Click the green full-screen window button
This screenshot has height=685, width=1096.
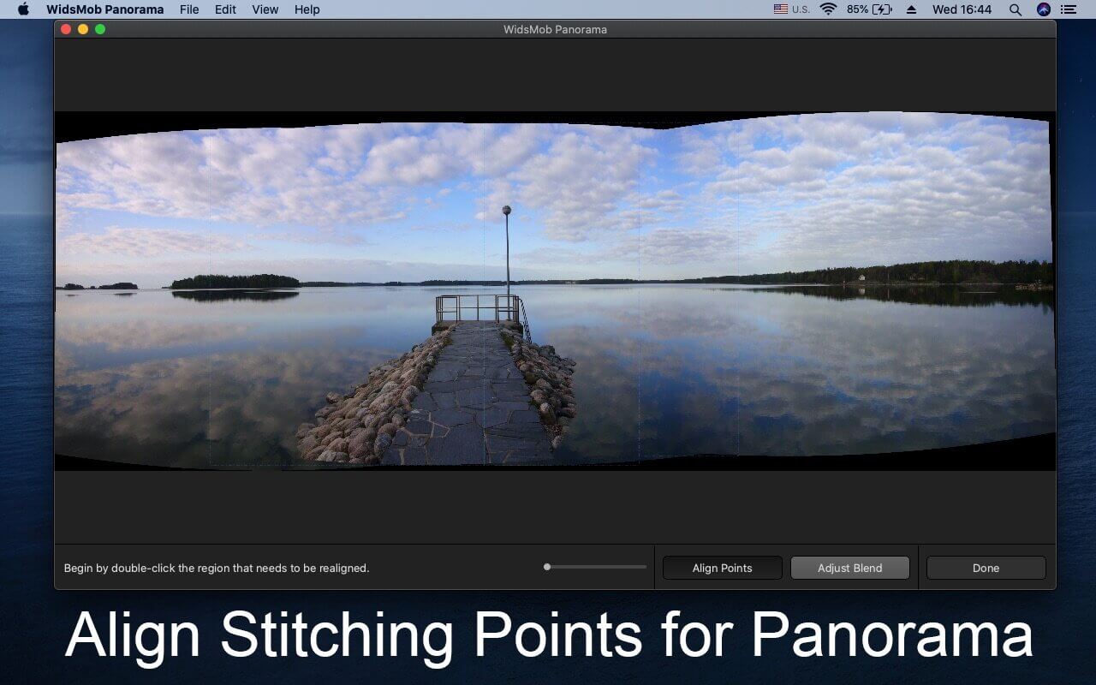[100, 29]
